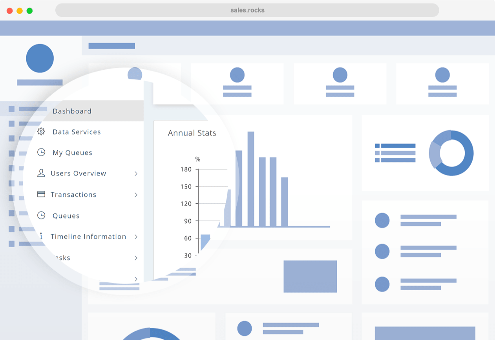Click the sales.rocks address bar
This screenshot has width=495, height=340.
247,10
